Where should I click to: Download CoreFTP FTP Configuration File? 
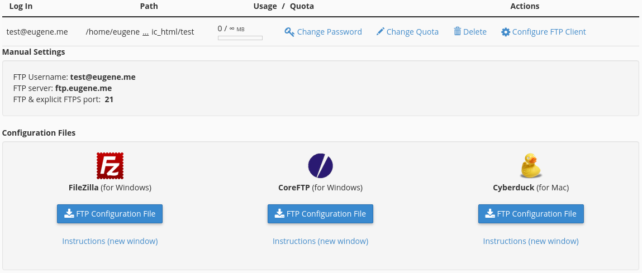coord(320,214)
